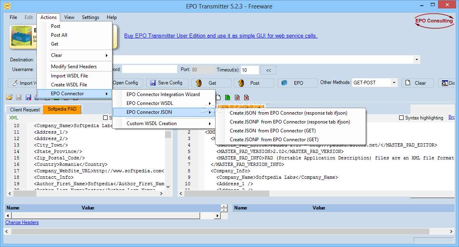Click the headers table up/down stepper
The width and height of the screenshot is (459, 247).
tap(224, 208)
